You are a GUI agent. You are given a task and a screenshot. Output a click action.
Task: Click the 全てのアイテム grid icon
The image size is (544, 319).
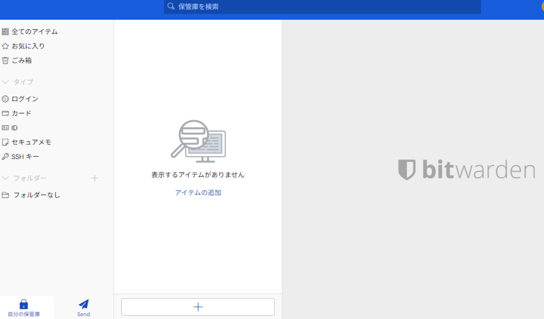coord(5,32)
